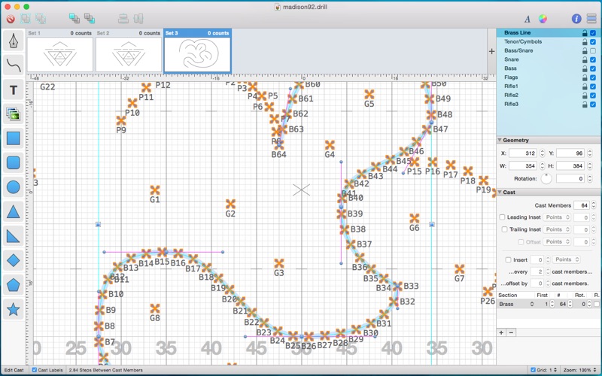The height and width of the screenshot is (376, 602).
Task: Uncheck Tenor/Cymbols layer visibility
Action: 593,42
